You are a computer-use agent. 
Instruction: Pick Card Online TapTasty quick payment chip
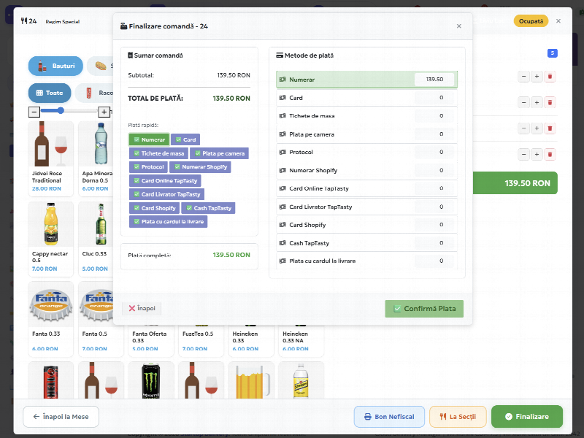pyautogui.click(x=166, y=180)
